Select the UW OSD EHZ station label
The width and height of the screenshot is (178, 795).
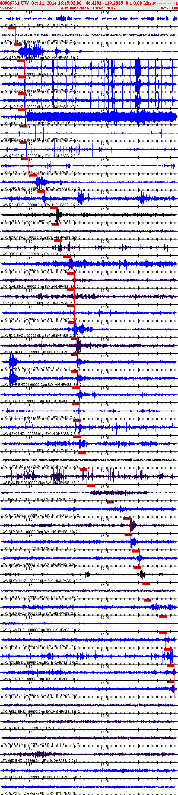click(x=41, y=58)
